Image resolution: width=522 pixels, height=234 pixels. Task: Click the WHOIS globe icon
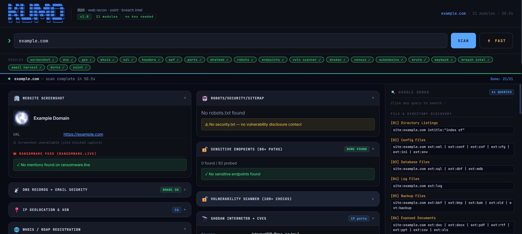tap(17, 230)
